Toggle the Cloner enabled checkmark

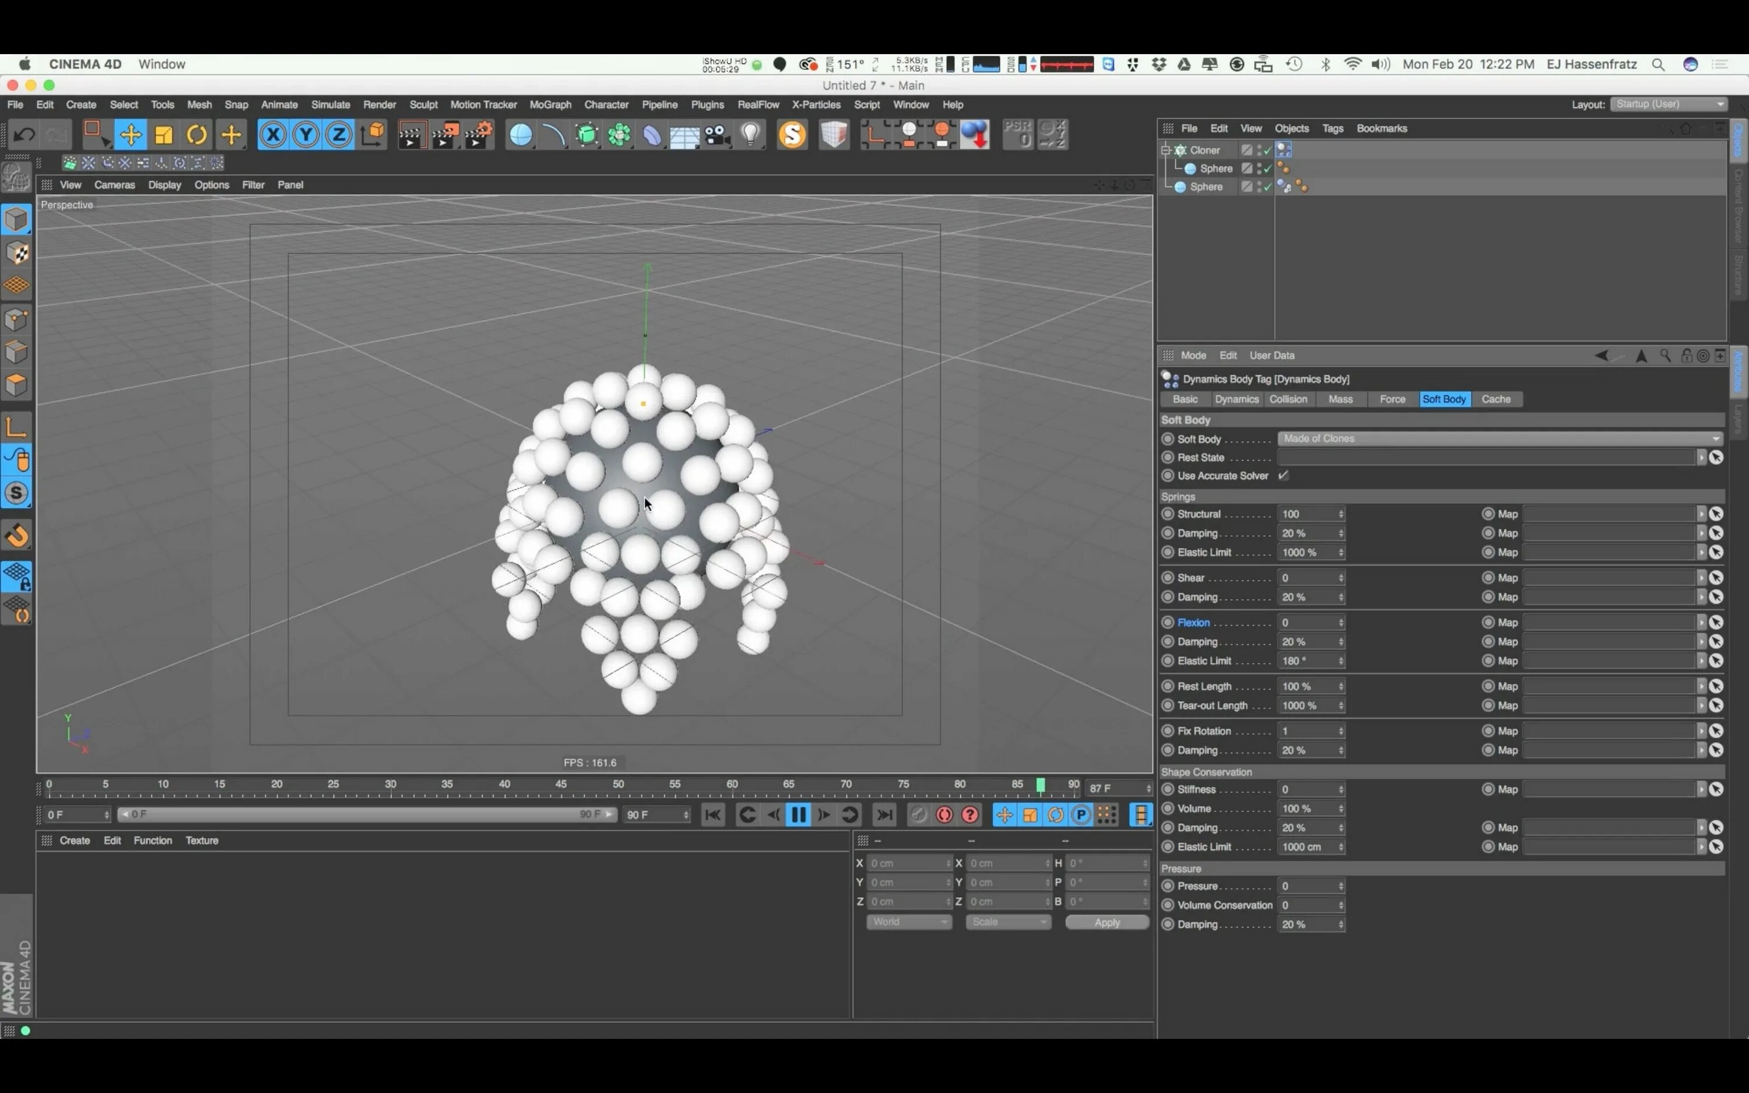coord(1267,150)
